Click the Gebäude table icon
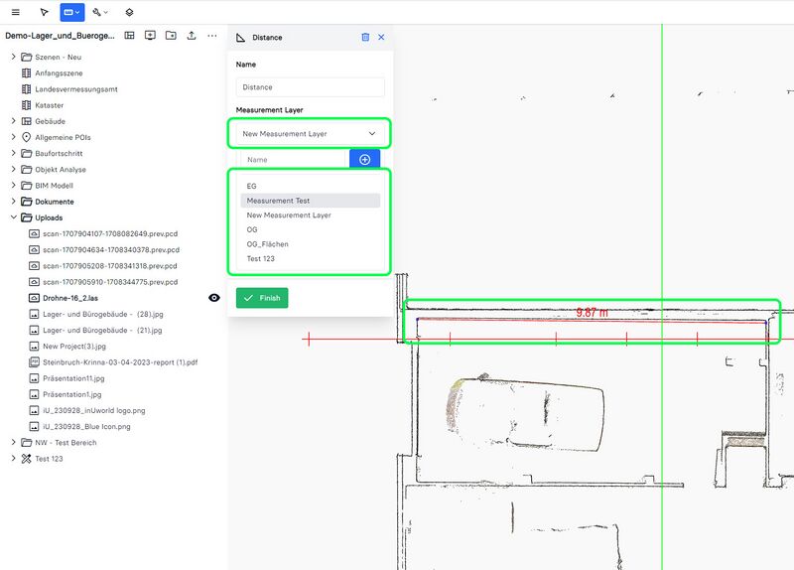The image size is (794, 570). (x=27, y=121)
